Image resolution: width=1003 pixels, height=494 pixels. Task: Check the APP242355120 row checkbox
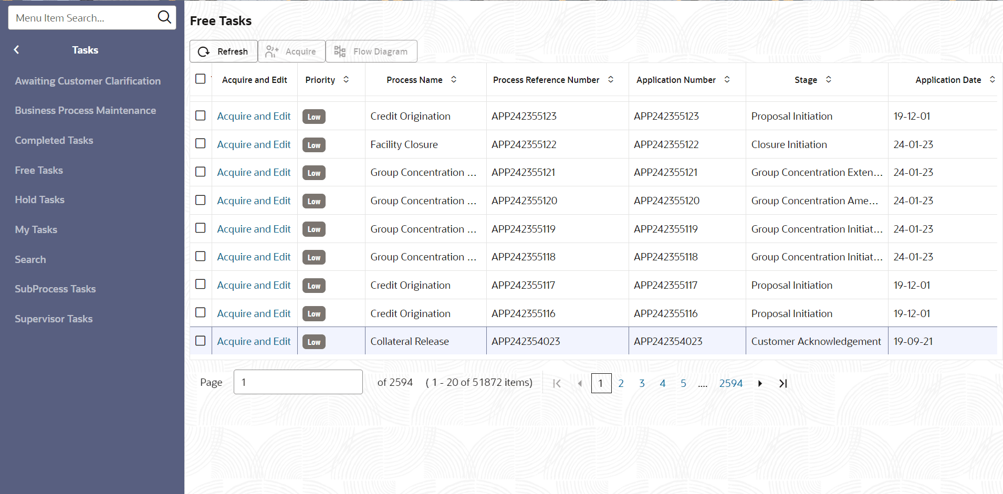click(200, 200)
